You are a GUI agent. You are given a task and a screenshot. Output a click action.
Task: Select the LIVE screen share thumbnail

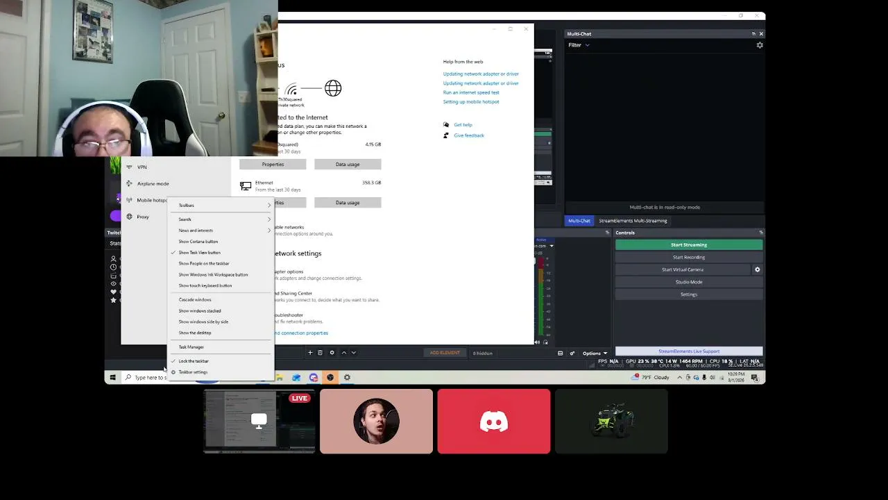(259, 421)
